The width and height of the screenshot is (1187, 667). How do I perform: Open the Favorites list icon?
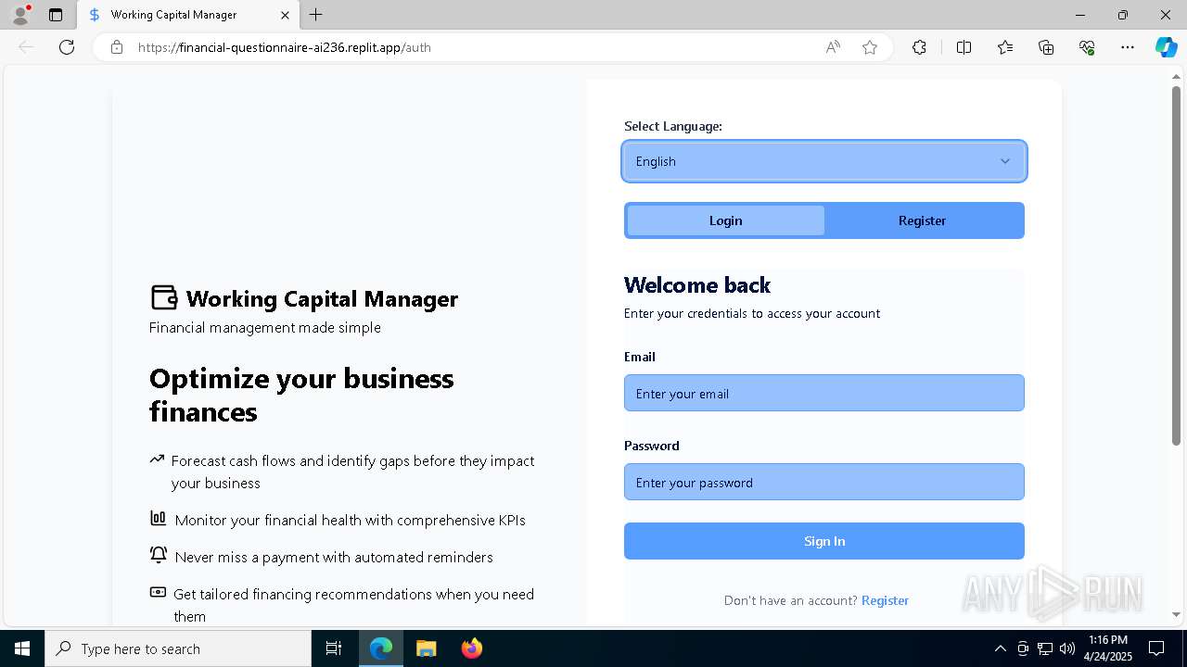click(x=1005, y=47)
